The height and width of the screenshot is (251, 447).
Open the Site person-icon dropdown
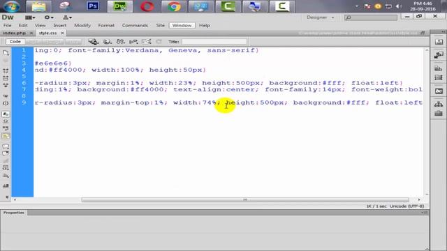click(x=67, y=17)
